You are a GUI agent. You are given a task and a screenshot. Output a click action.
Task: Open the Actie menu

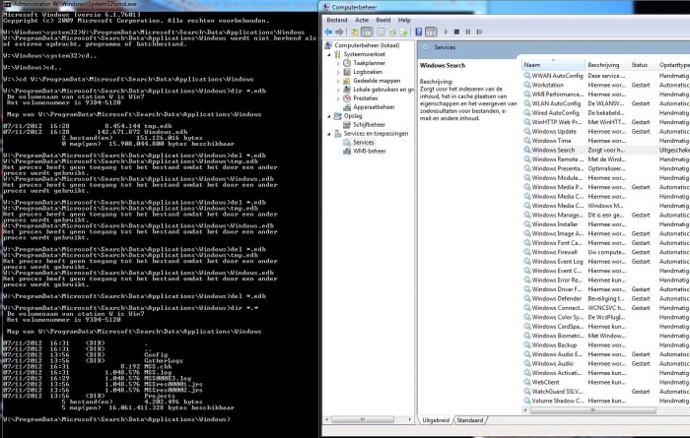(362, 18)
